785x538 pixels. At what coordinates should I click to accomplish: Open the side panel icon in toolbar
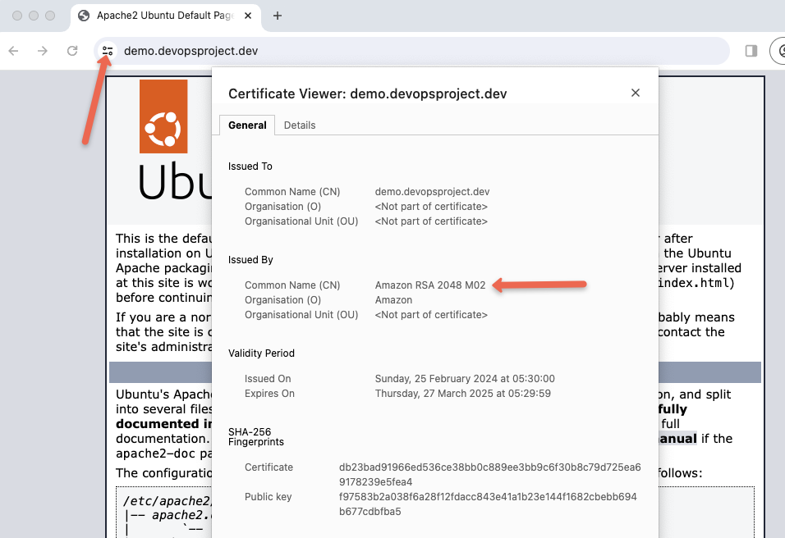751,51
